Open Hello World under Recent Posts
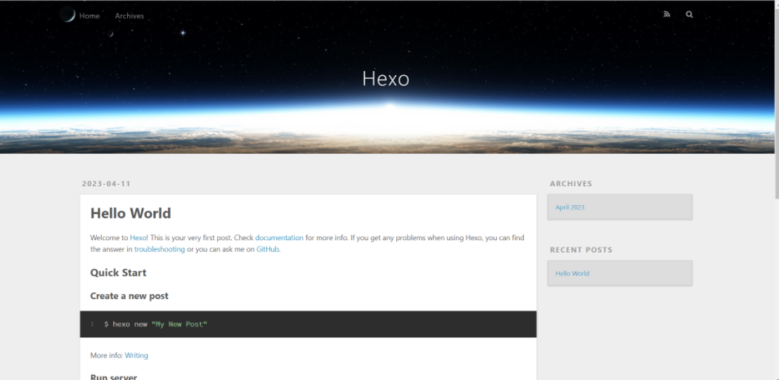This screenshot has height=380, width=779. pos(572,273)
